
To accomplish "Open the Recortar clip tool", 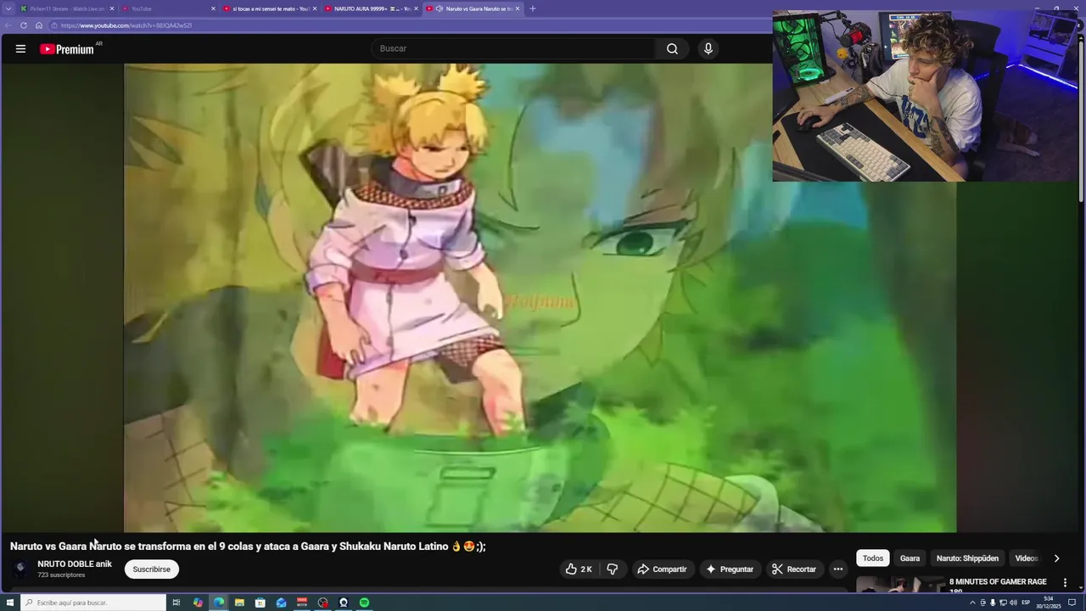I will (x=794, y=569).
